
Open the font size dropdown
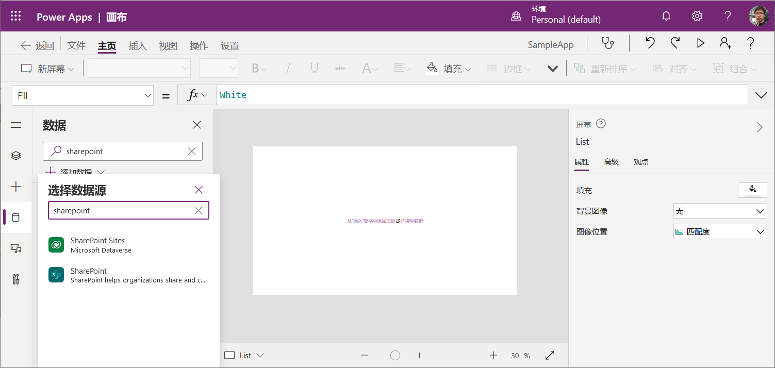click(219, 68)
